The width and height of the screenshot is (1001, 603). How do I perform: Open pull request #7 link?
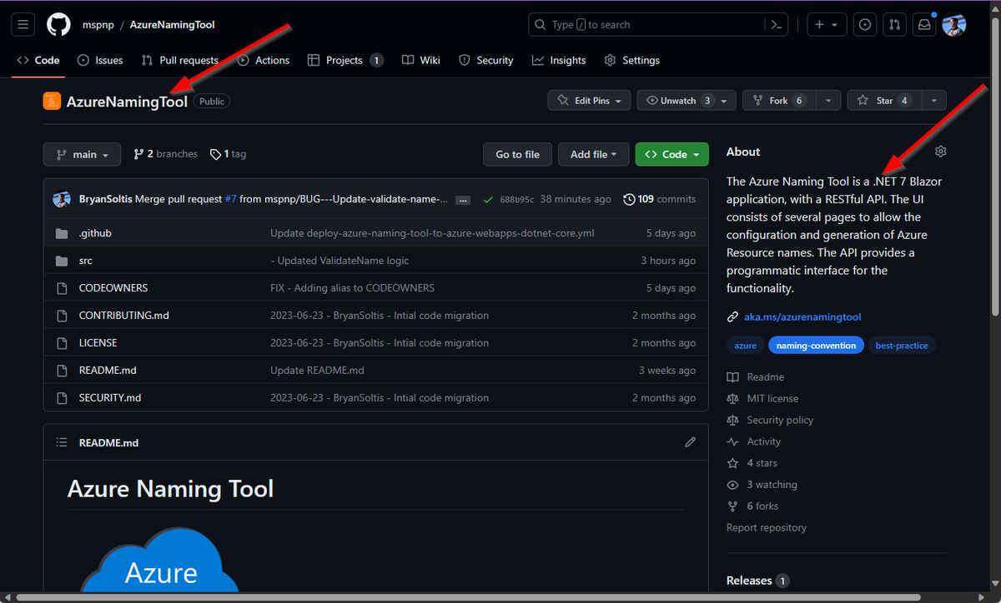click(x=230, y=199)
